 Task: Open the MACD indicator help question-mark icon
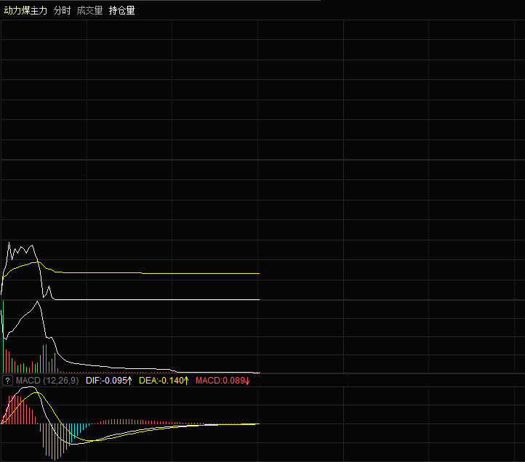pos(7,381)
